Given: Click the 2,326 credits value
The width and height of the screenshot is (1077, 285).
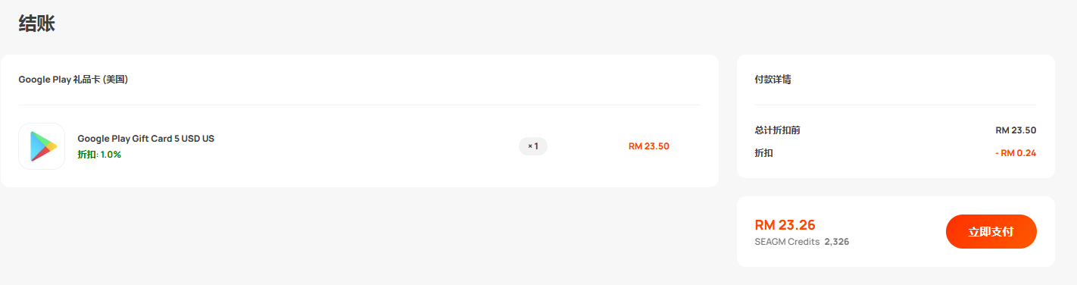Looking at the screenshot, I should (x=837, y=242).
